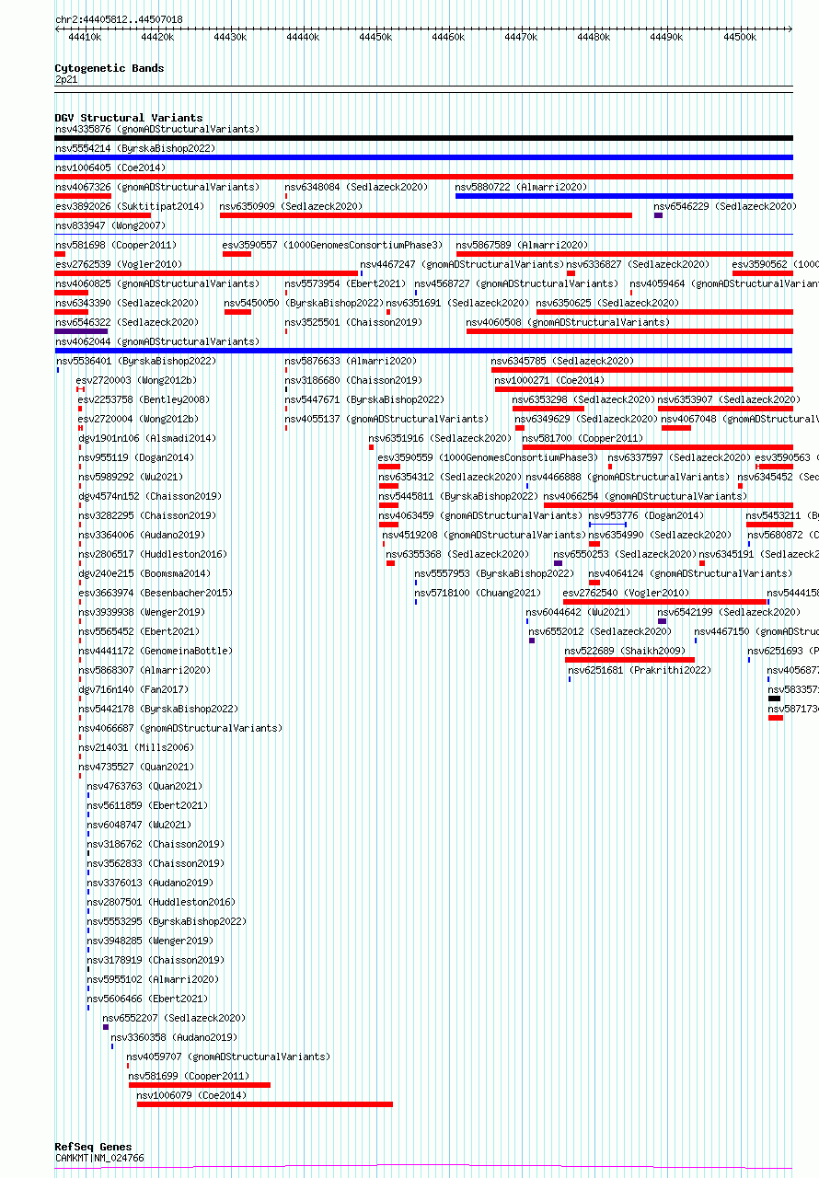Select the nsv5880722 (Almarri2020) label
This screenshot has width=819, height=1178.
coord(521,187)
